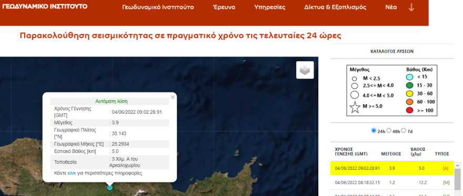Click the ΓΕΩΔΥΝΑΜΙΚΟ ΙΝΣΤΙΤΟΥΤΟ site logo
The height and width of the screenshot is (196, 463).
click(45, 6)
